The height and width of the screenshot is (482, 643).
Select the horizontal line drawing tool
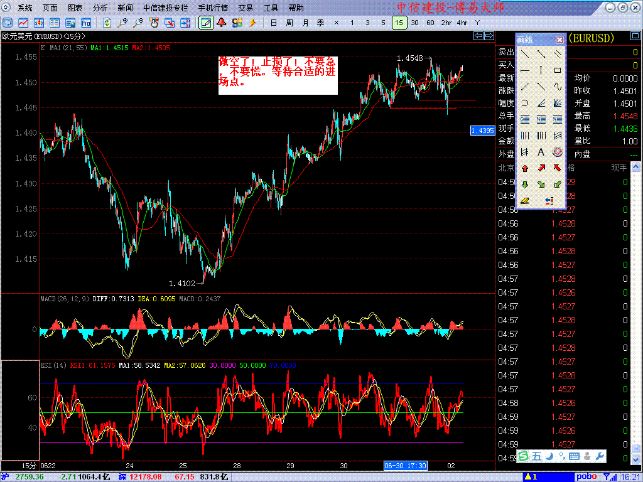525,70
